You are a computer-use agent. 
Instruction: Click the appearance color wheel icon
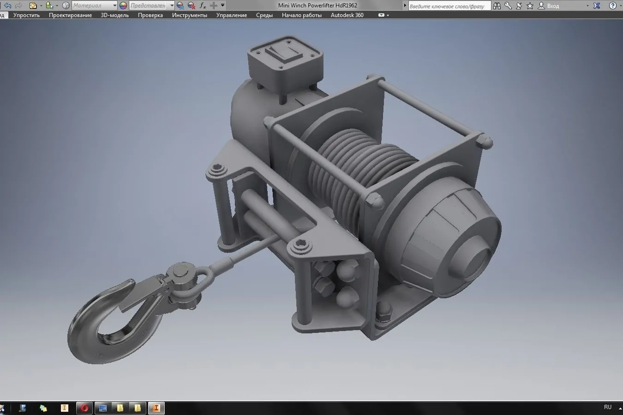tap(123, 6)
